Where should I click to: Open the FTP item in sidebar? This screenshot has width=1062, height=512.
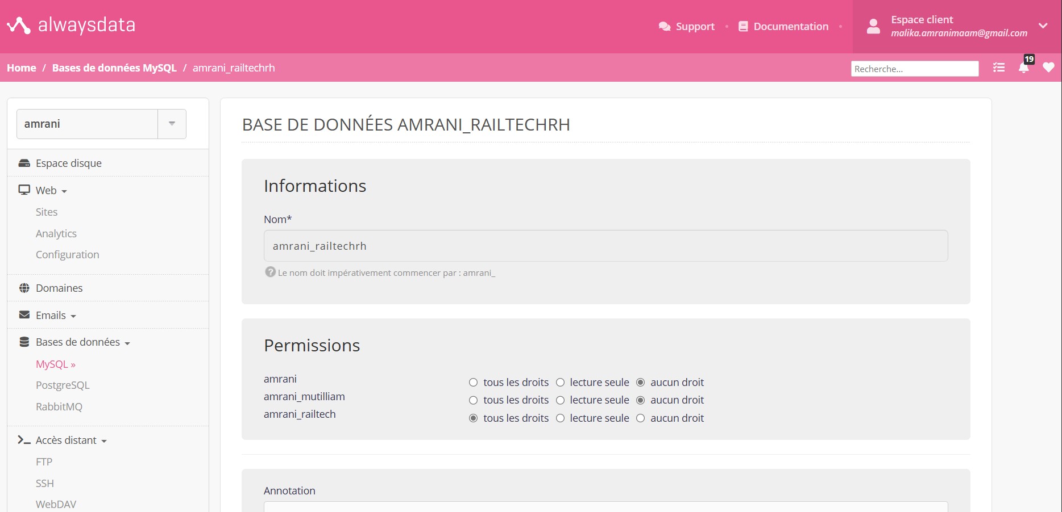tap(44, 461)
